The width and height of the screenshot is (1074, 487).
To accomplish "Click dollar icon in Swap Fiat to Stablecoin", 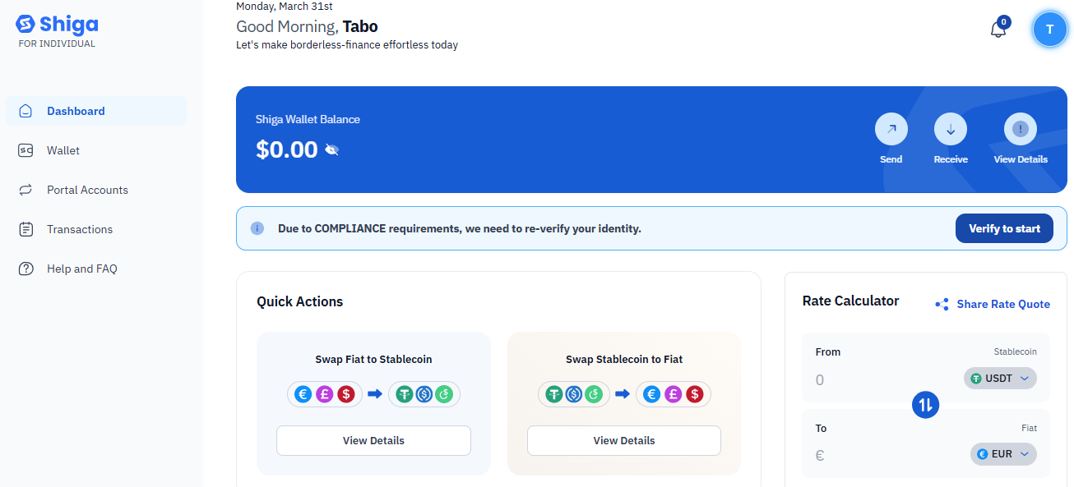I will click(347, 394).
